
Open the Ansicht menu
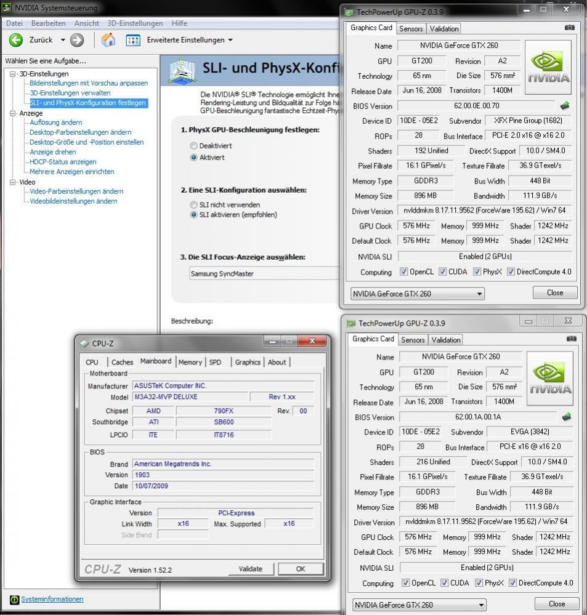[87, 23]
